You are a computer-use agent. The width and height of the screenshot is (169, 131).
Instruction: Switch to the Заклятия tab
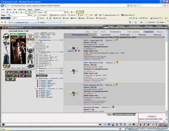tap(106, 35)
